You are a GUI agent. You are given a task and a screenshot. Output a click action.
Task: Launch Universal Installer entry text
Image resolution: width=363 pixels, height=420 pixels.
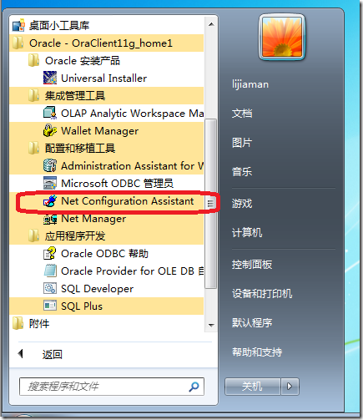[104, 78]
